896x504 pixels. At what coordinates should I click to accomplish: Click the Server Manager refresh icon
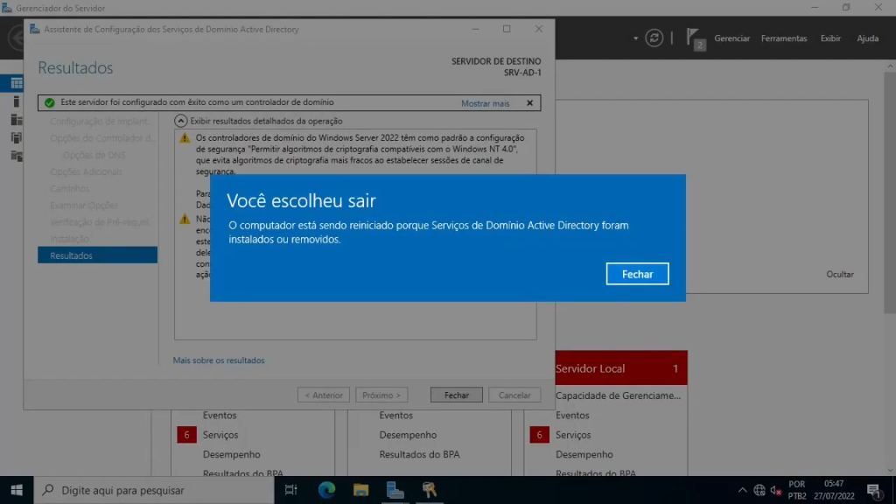(654, 38)
